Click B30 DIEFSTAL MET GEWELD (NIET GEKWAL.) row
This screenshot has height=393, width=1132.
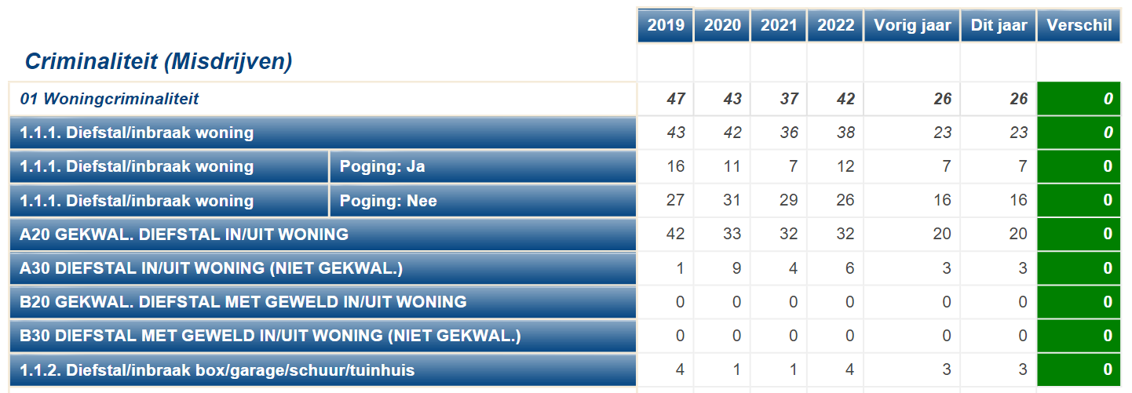click(x=323, y=336)
